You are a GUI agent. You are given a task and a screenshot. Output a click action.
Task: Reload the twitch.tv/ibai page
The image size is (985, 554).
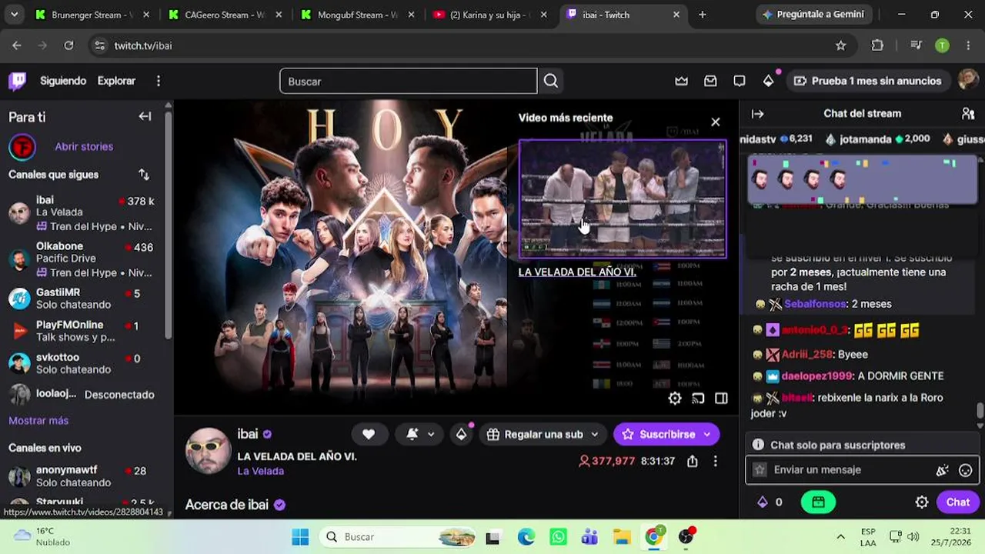[68, 45]
